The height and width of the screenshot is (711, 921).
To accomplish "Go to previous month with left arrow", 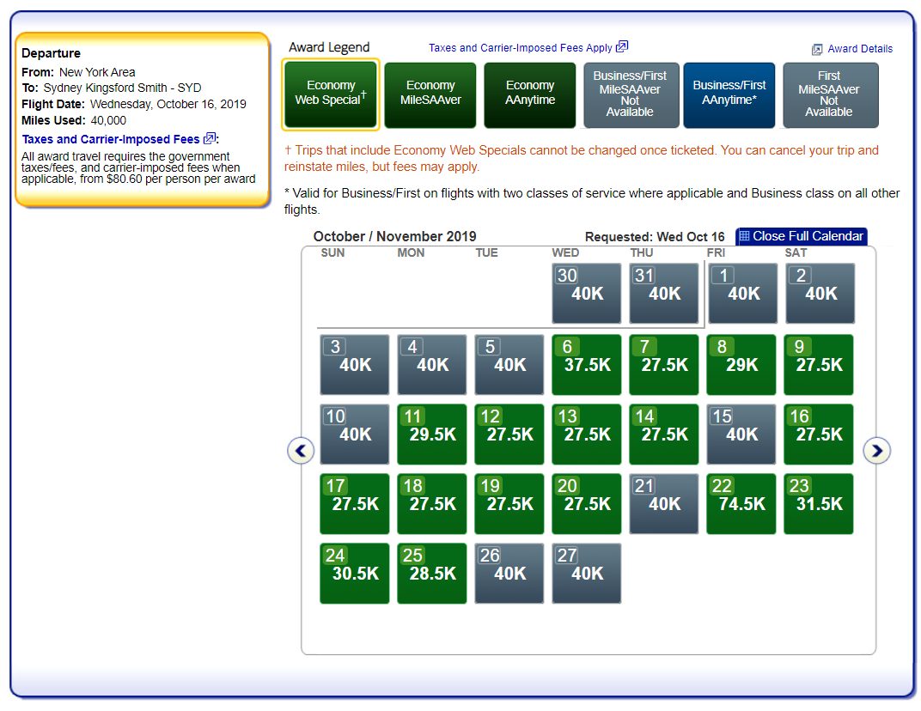I will (301, 450).
